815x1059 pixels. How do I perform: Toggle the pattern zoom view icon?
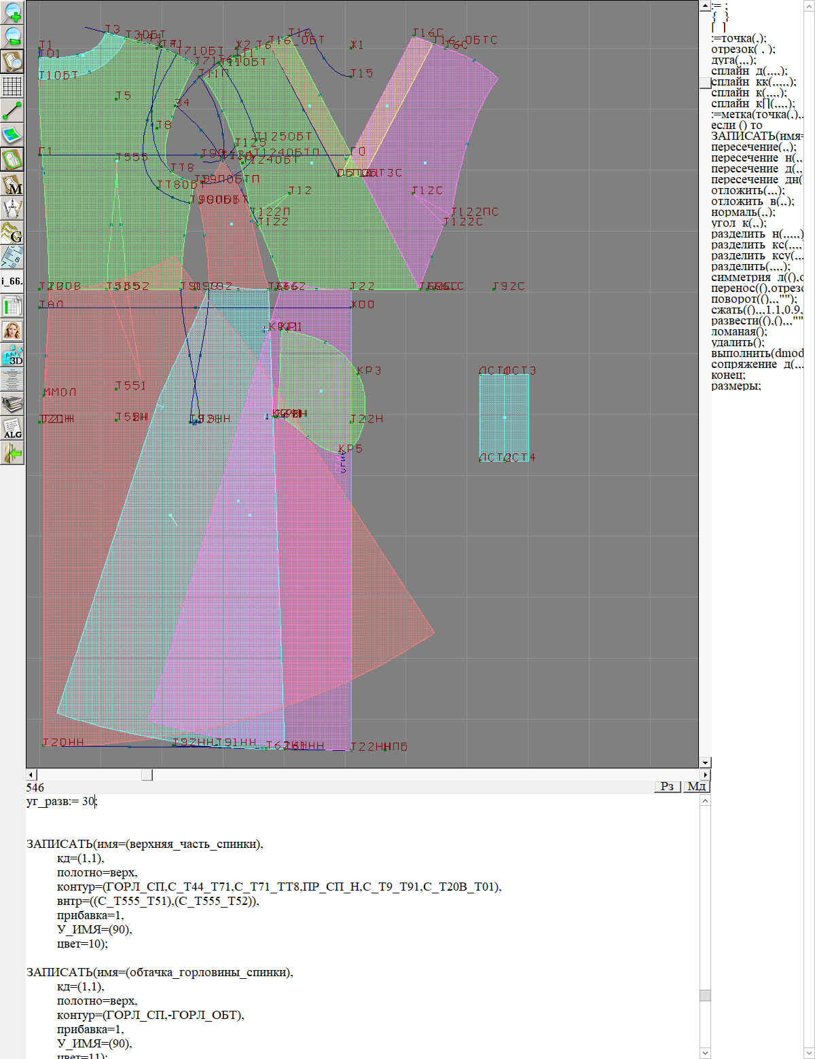(13, 61)
